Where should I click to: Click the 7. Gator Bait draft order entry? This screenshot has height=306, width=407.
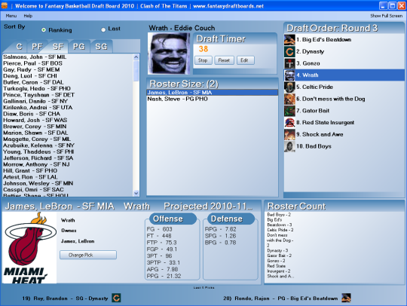point(344,111)
